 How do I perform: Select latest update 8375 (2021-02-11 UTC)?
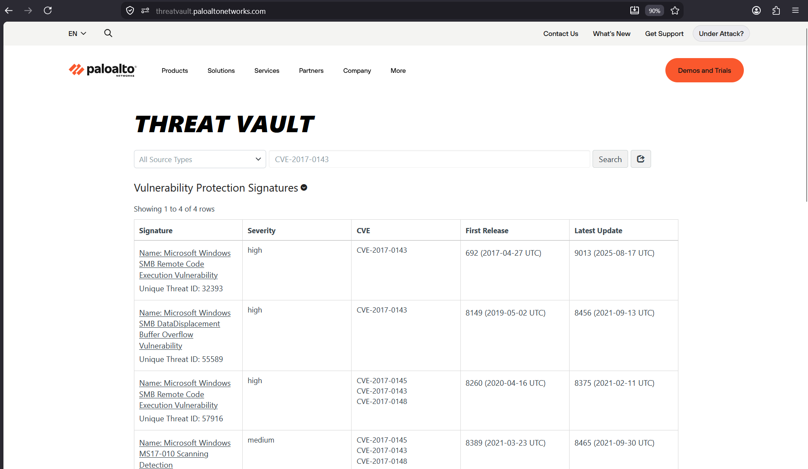click(614, 383)
